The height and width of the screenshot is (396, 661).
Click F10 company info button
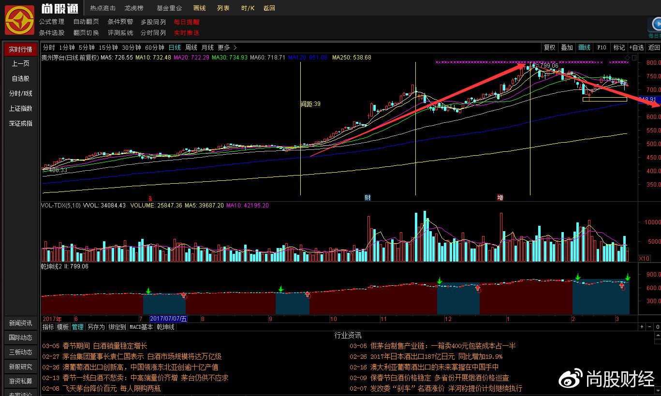click(x=602, y=47)
